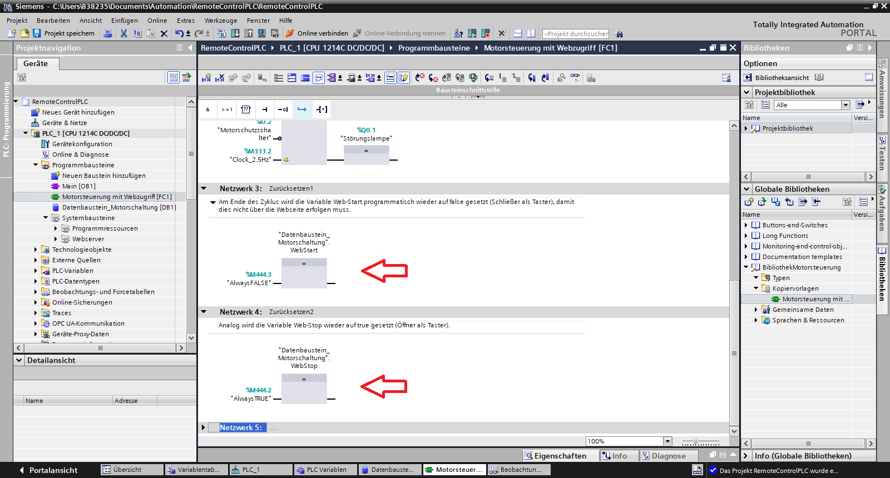The image size is (890, 478).
Task: Open the Projekt menu
Action: [17, 21]
